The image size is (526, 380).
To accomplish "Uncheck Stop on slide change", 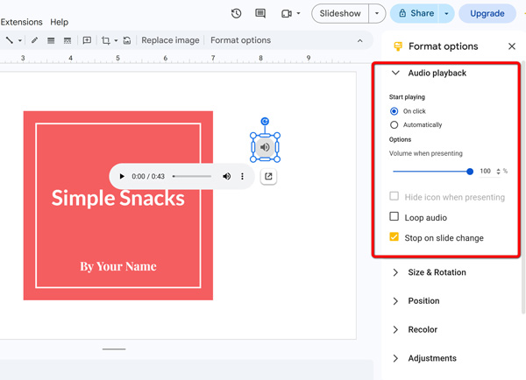I will (x=394, y=237).
